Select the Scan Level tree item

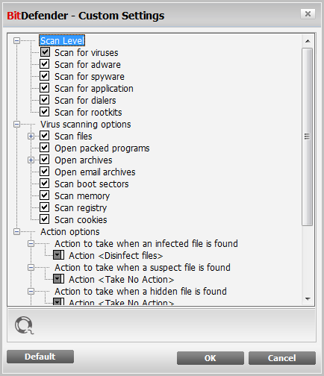pos(62,40)
